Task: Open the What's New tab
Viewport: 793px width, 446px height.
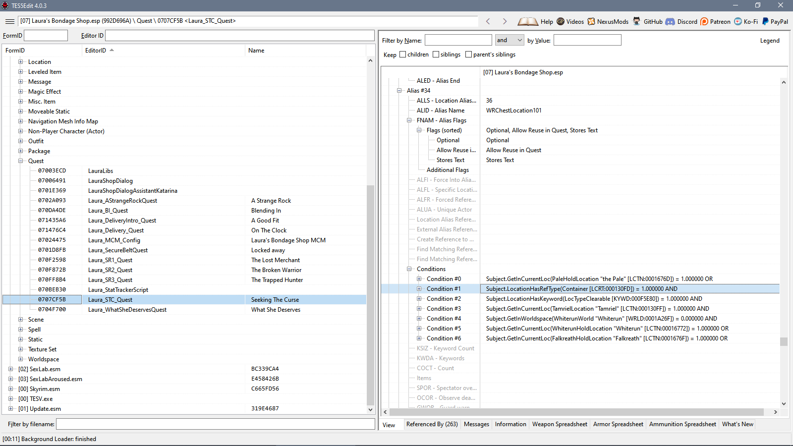Action: [x=737, y=424]
